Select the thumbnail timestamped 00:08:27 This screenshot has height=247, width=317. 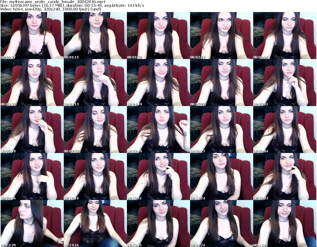(222, 130)
